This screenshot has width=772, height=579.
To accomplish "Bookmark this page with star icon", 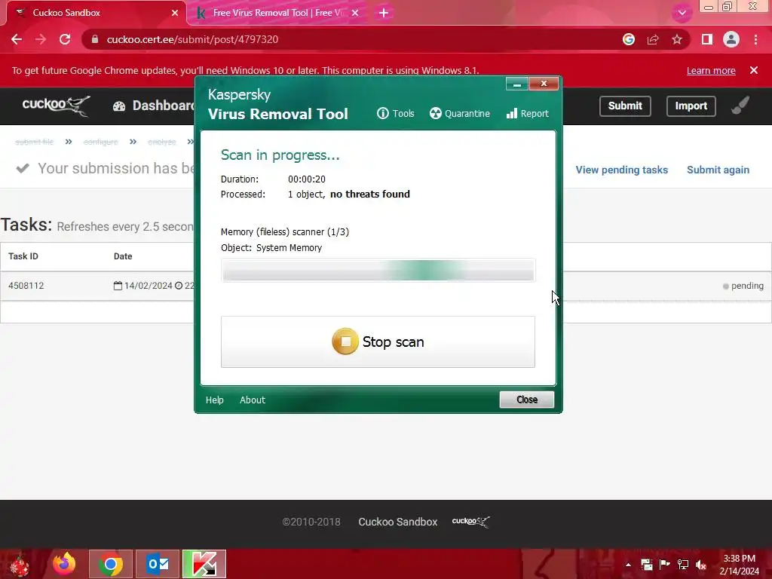I will click(x=677, y=39).
